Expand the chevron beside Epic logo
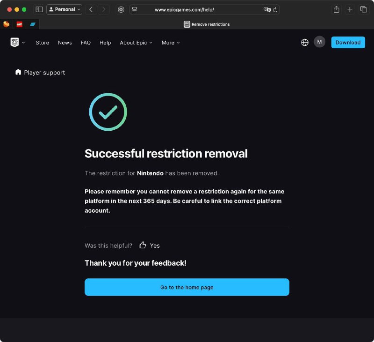 (23, 43)
